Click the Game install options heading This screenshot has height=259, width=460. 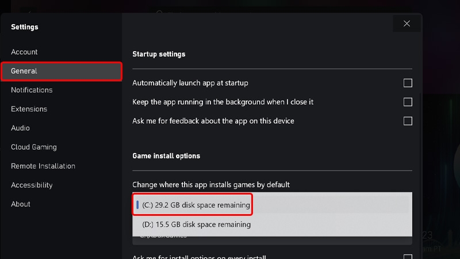[166, 156]
